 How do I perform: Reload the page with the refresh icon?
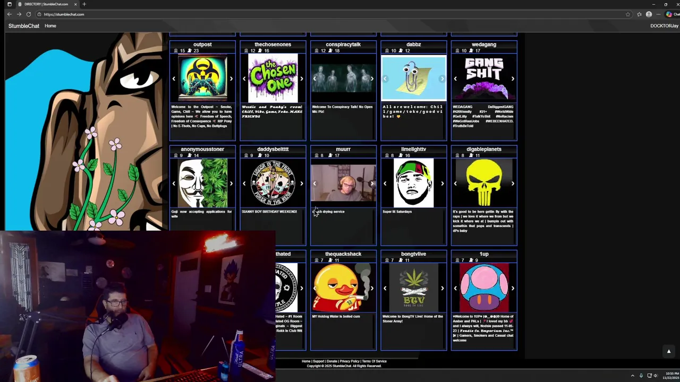point(28,14)
